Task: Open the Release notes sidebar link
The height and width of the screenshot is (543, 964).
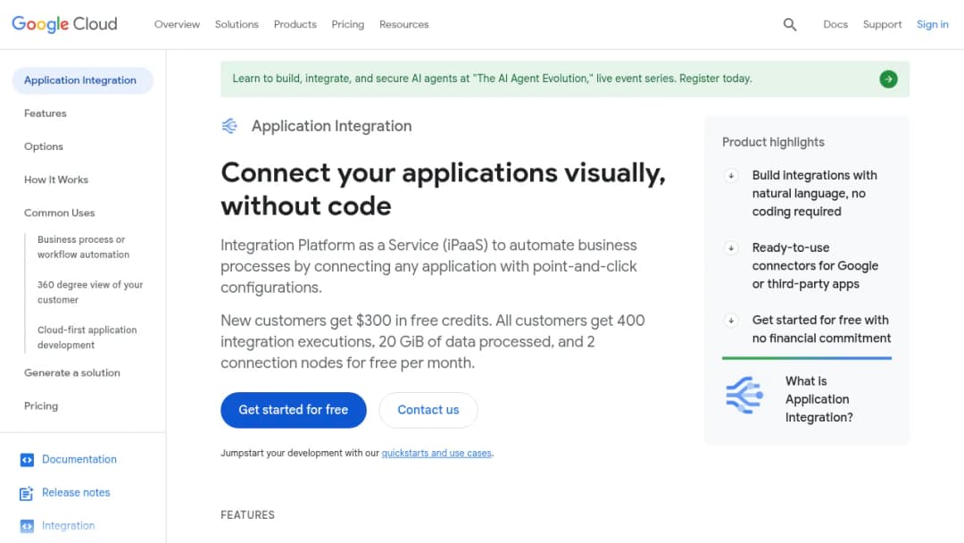Action: (76, 493)
